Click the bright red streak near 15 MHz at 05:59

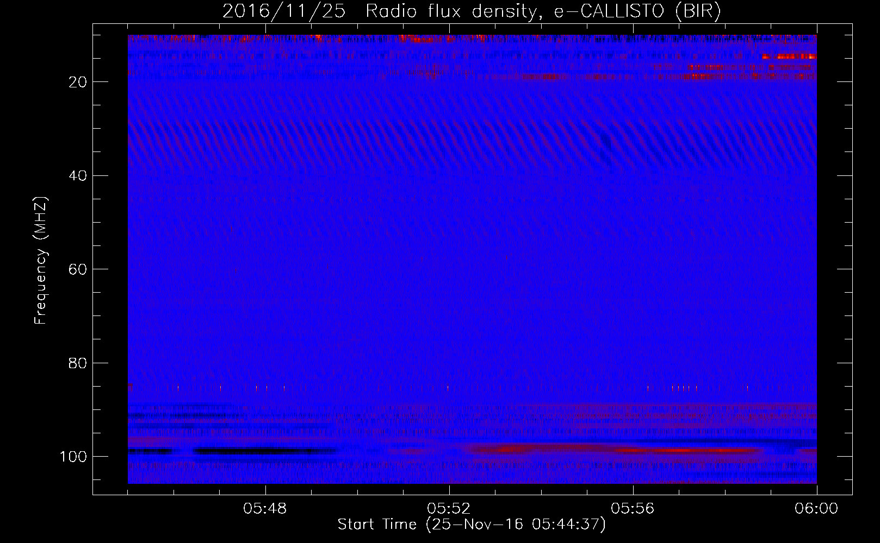pyautogui.click(x=789, y=56)
